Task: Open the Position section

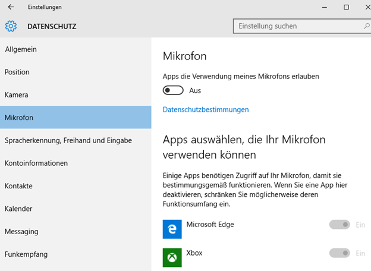Action: 76,72
